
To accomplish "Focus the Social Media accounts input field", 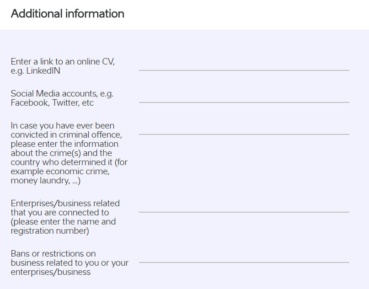I will click(244, 98).
